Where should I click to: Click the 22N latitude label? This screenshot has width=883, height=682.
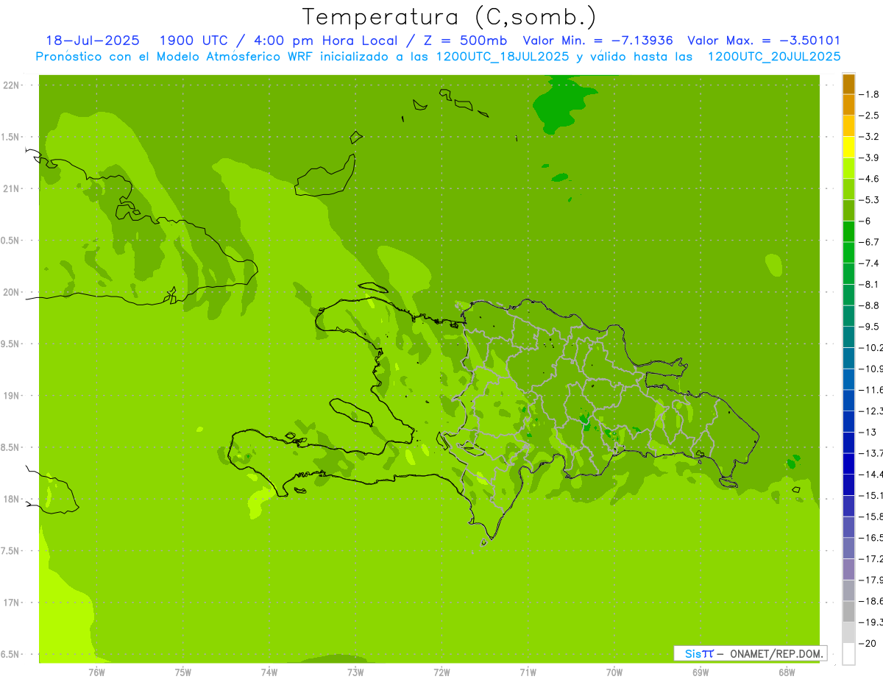click(11, 85)
